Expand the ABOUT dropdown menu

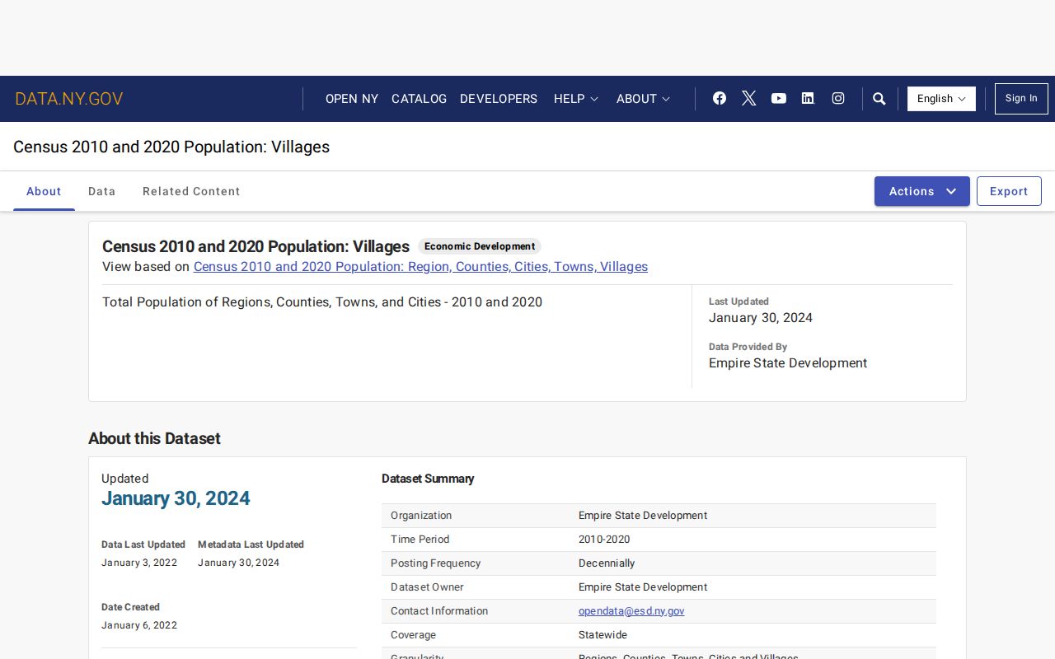tap(644, 99)
